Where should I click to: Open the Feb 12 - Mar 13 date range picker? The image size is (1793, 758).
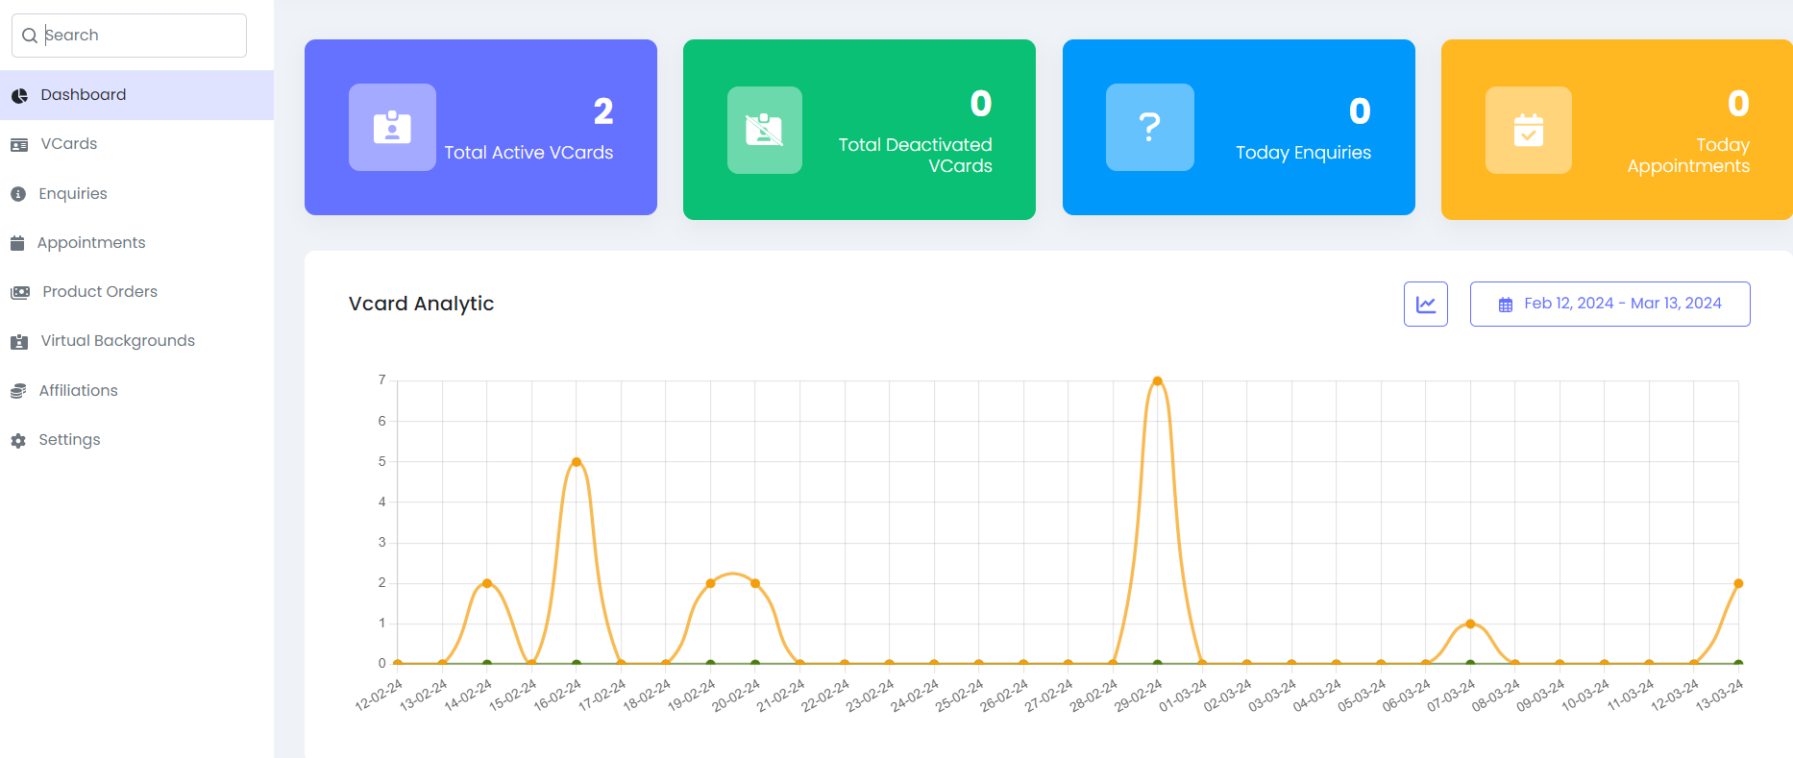pyautogui.click(x=1609, y=304)
